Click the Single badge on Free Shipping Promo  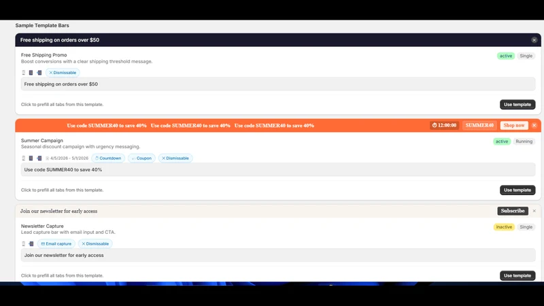[526, 56]
